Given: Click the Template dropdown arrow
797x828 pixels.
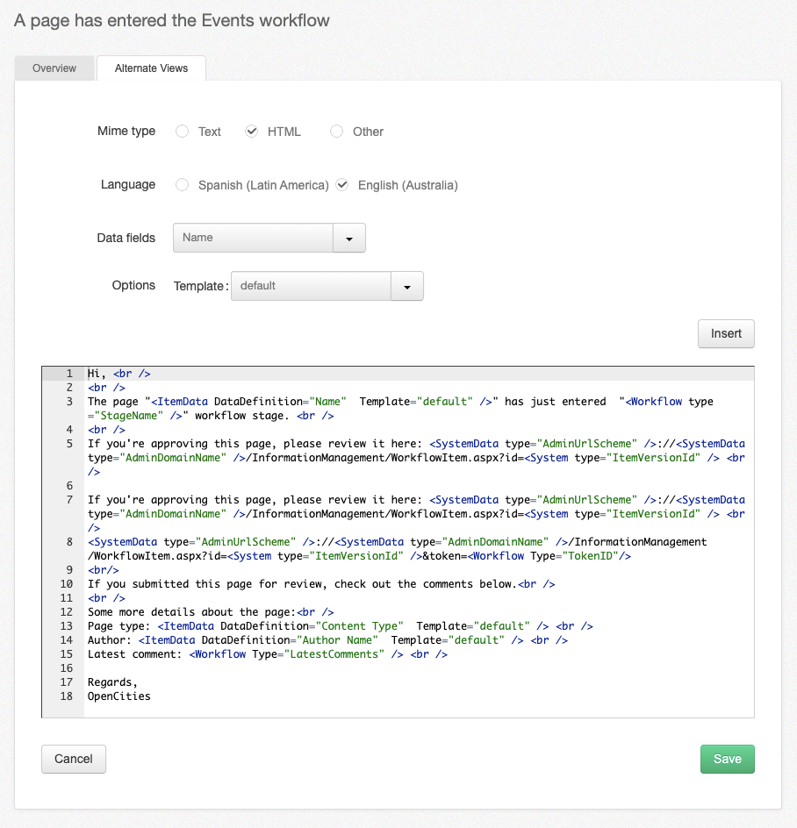Looking at the screenshot, I should 406,286.
